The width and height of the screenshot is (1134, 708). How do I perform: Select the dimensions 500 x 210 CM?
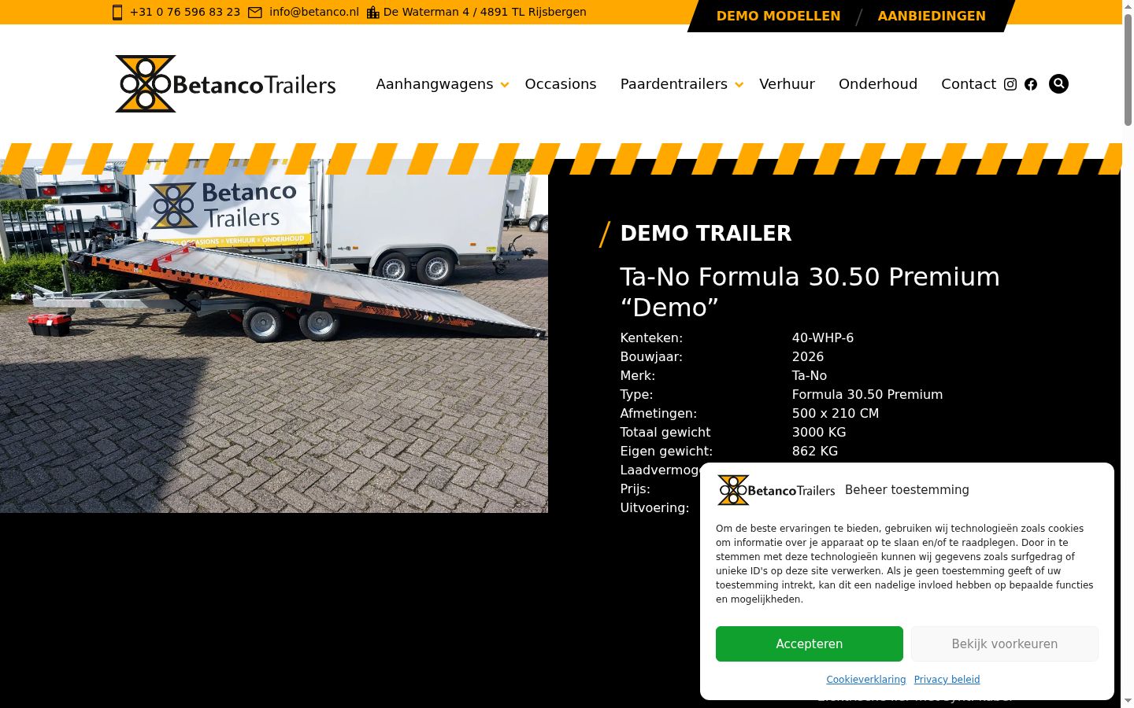[x=836, y=413]
